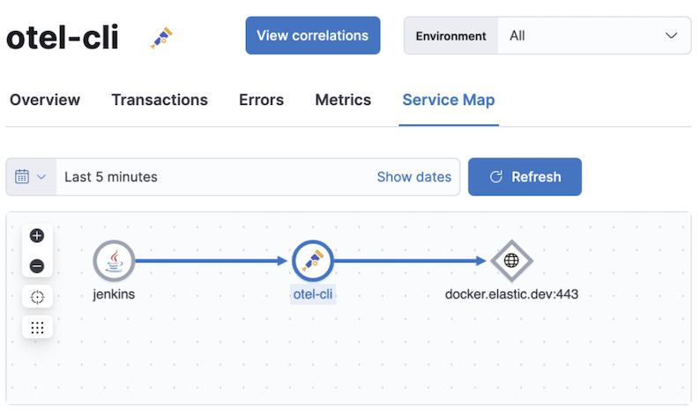Select the otel-cli node in map
Image resolution: width=700 pixels, height=414 pixels.
pyautogui.click(x=312, y=261)
